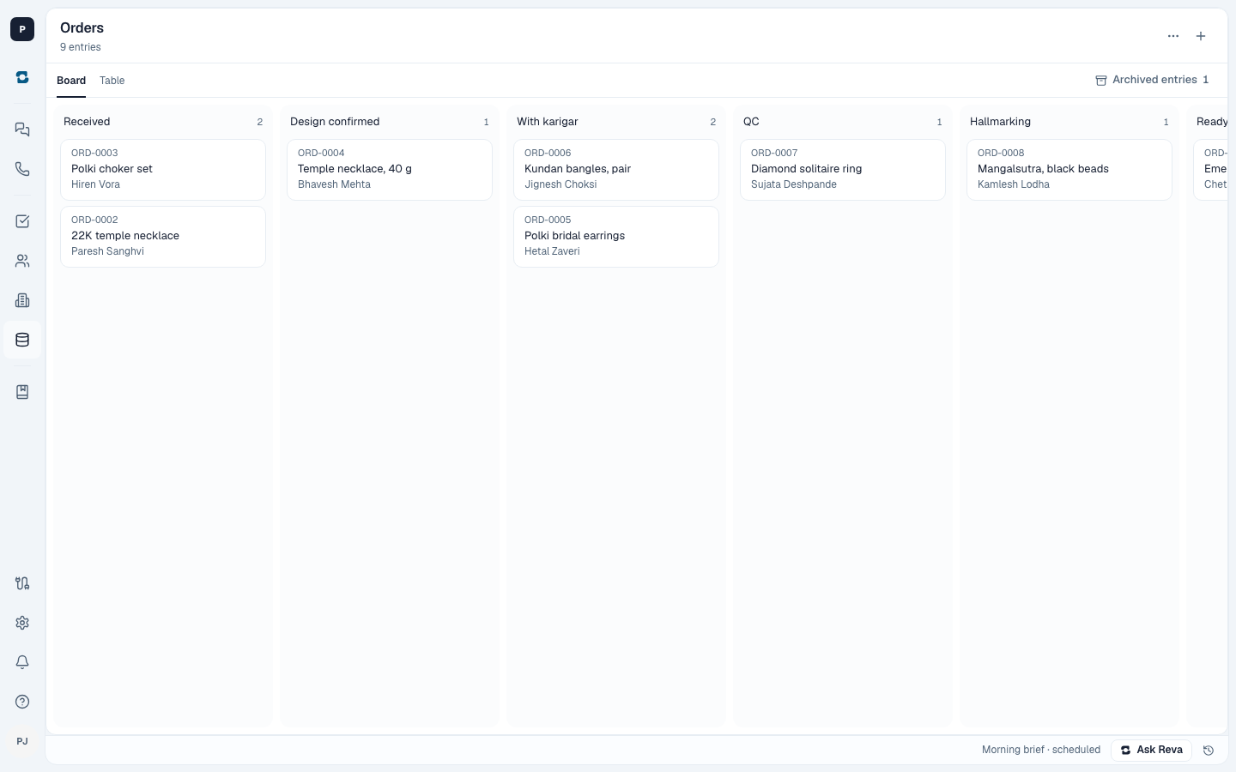Click the workspace avatar labeled P
Viewport: 1236px width, 772px height.
pyautogui.click(x=22, y=29)
